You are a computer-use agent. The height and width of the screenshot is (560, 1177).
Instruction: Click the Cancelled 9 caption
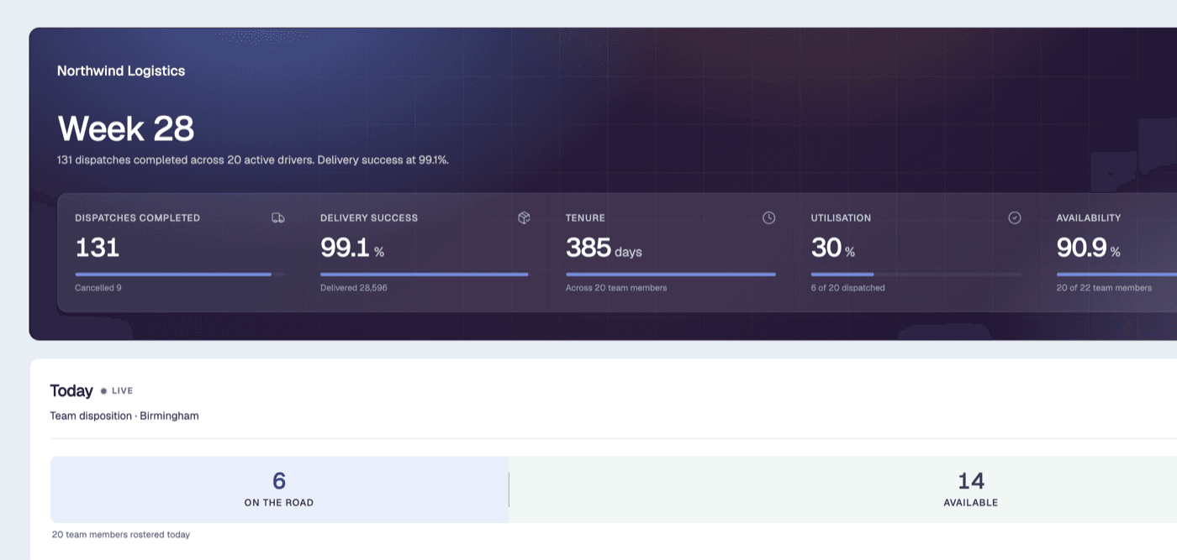click(x=98, y=288)
